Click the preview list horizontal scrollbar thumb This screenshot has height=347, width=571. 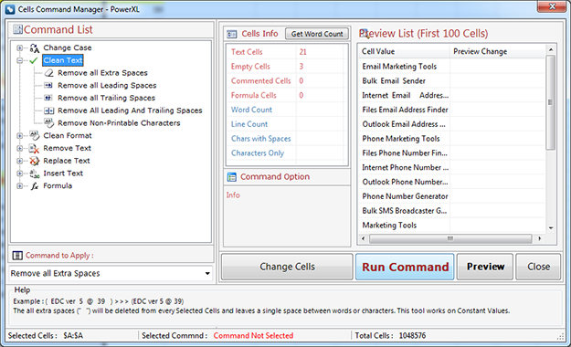(x=450, y=239)
